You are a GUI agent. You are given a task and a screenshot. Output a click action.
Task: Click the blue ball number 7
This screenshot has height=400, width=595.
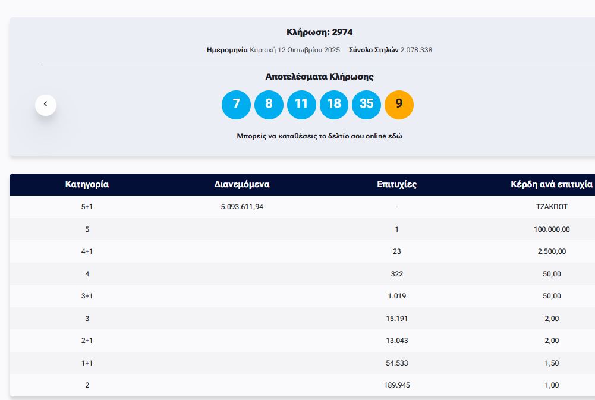point(236,105)
